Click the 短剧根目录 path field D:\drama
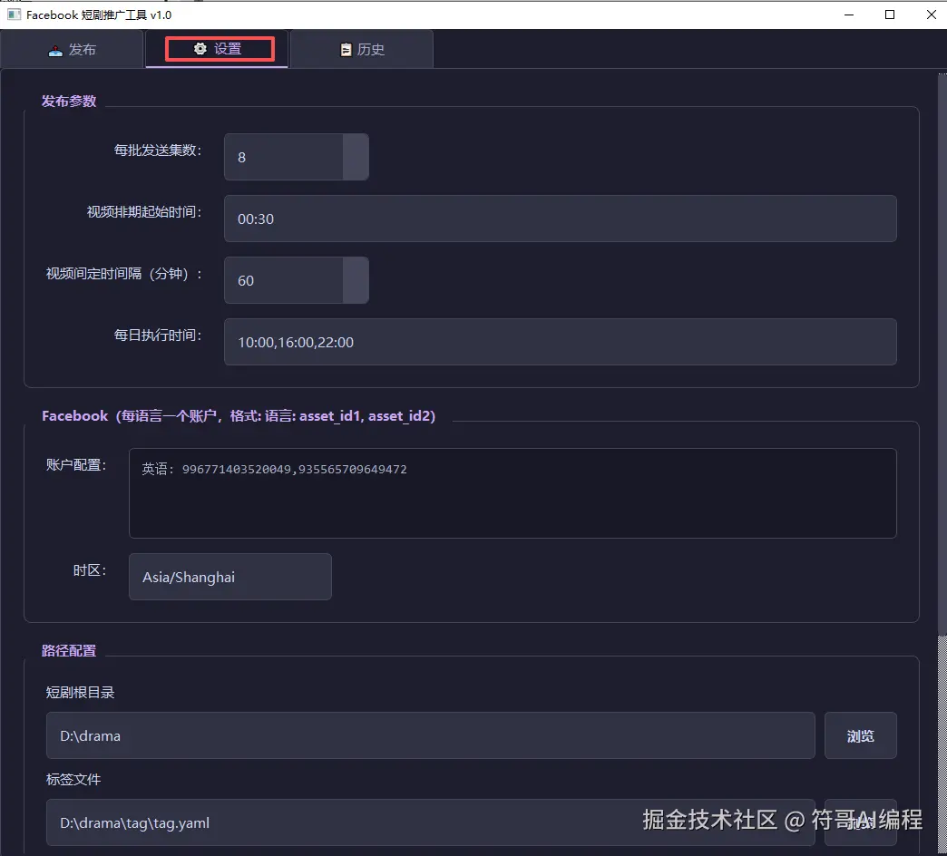 point(431,735)
